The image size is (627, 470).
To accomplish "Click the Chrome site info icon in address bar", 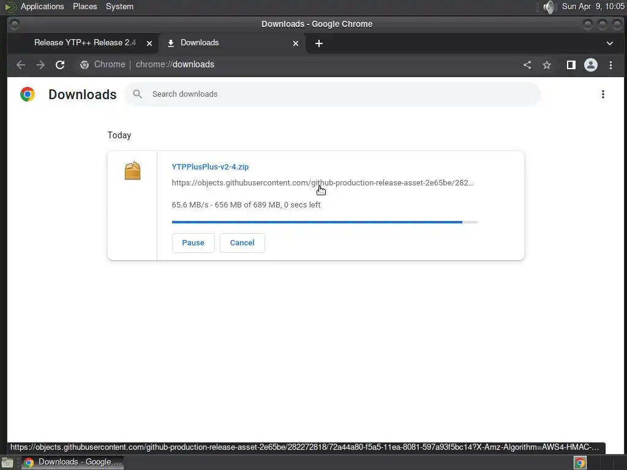I will (84, 65).
